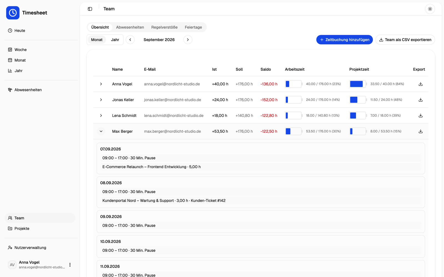Download Lena Schmidt's export
Image resolution: width=444 pixels, height=277 pixels.
point(420,116)
